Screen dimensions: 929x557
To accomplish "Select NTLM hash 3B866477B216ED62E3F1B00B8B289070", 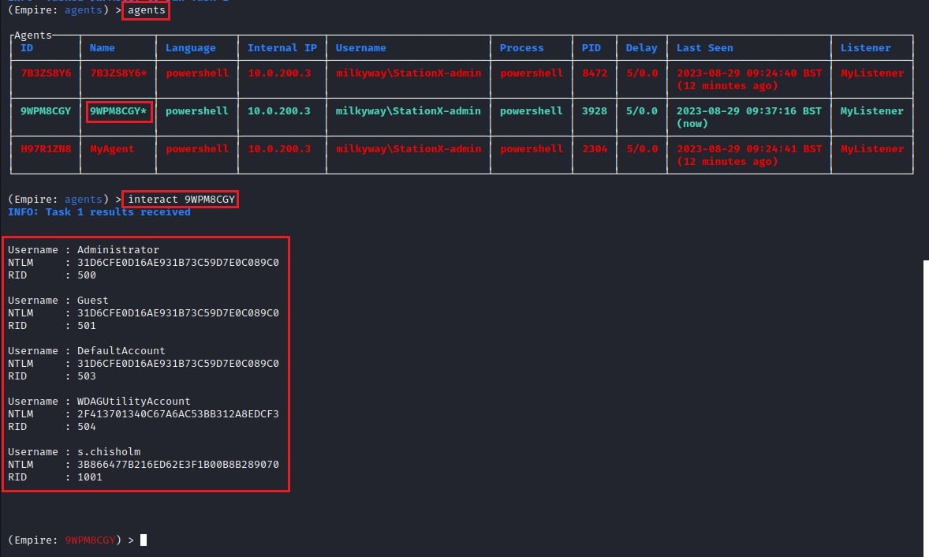I will (x=177, y=464).
